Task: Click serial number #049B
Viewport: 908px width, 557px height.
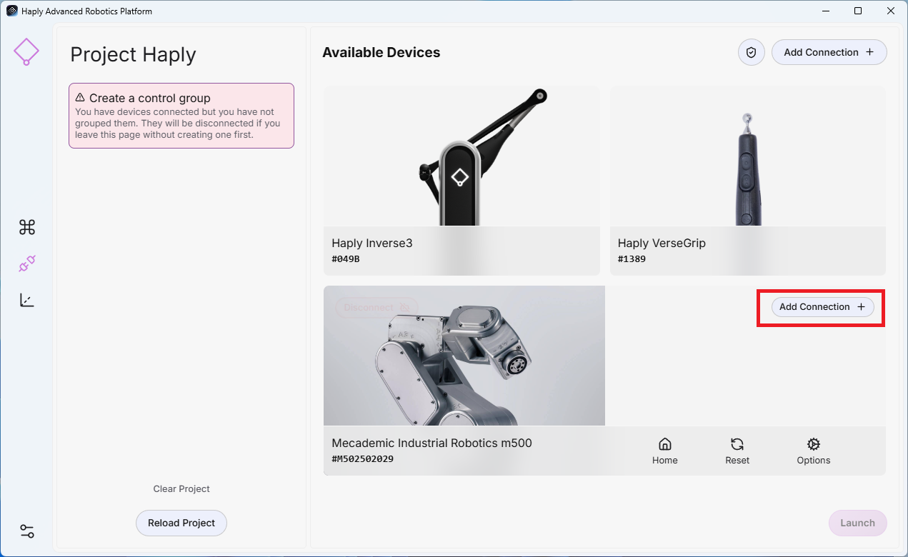Action: pyautogui.click(x=346, y=259)
